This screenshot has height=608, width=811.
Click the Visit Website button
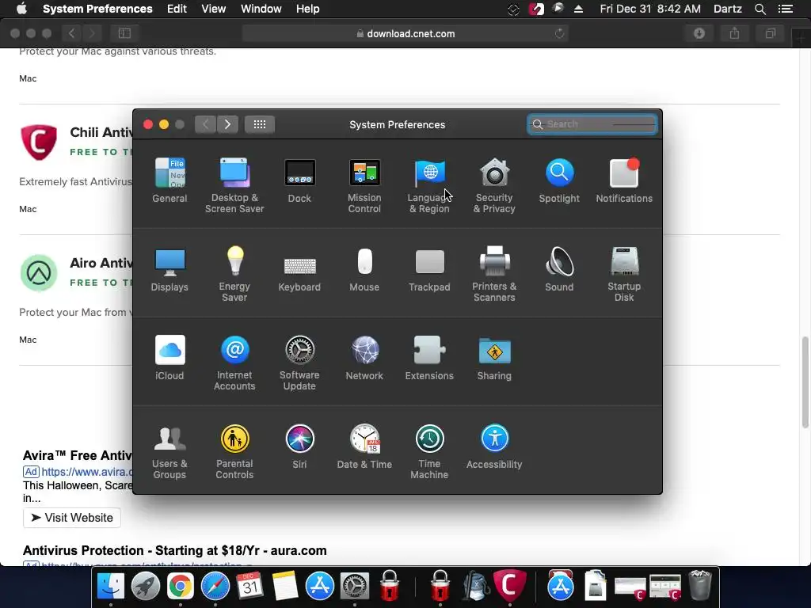tap(72, 518)
